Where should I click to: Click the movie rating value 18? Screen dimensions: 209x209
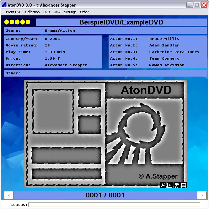coord(47,45)
